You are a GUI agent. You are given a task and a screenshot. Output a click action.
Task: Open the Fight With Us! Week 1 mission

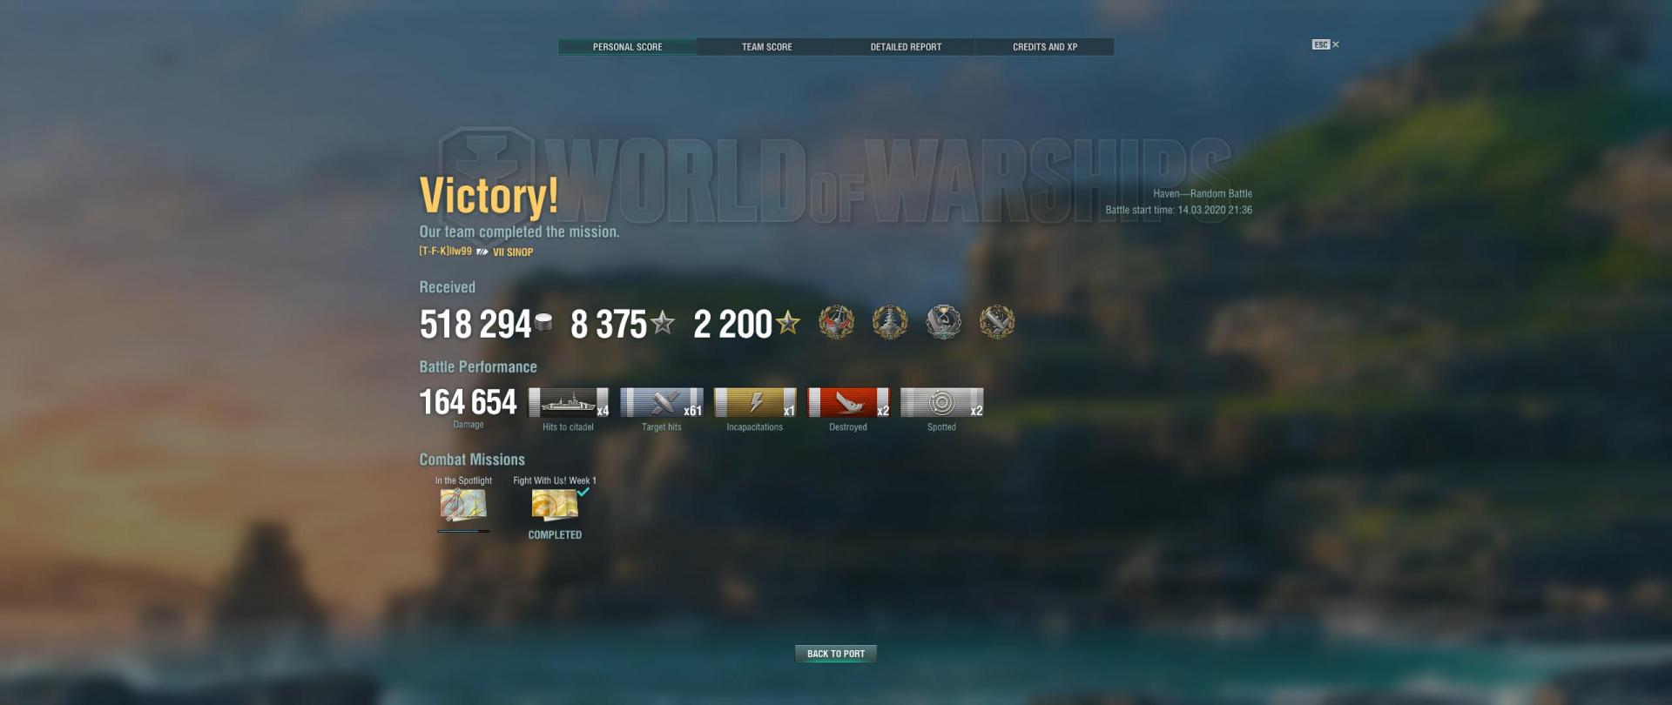(555, 505)
